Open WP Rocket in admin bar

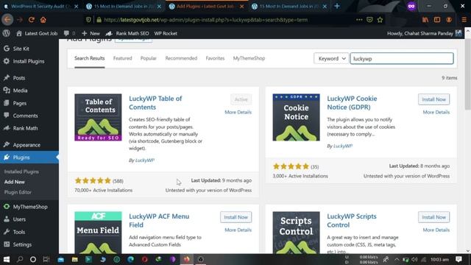[x=166, y=33]
